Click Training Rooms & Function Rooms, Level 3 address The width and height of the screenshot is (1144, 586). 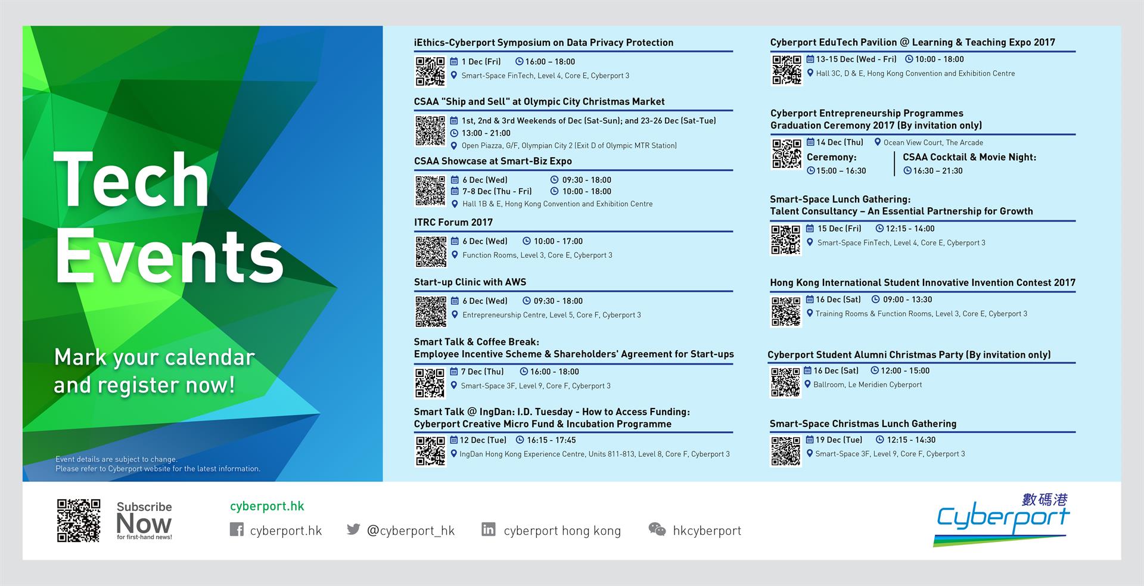(x=921, y=313)
